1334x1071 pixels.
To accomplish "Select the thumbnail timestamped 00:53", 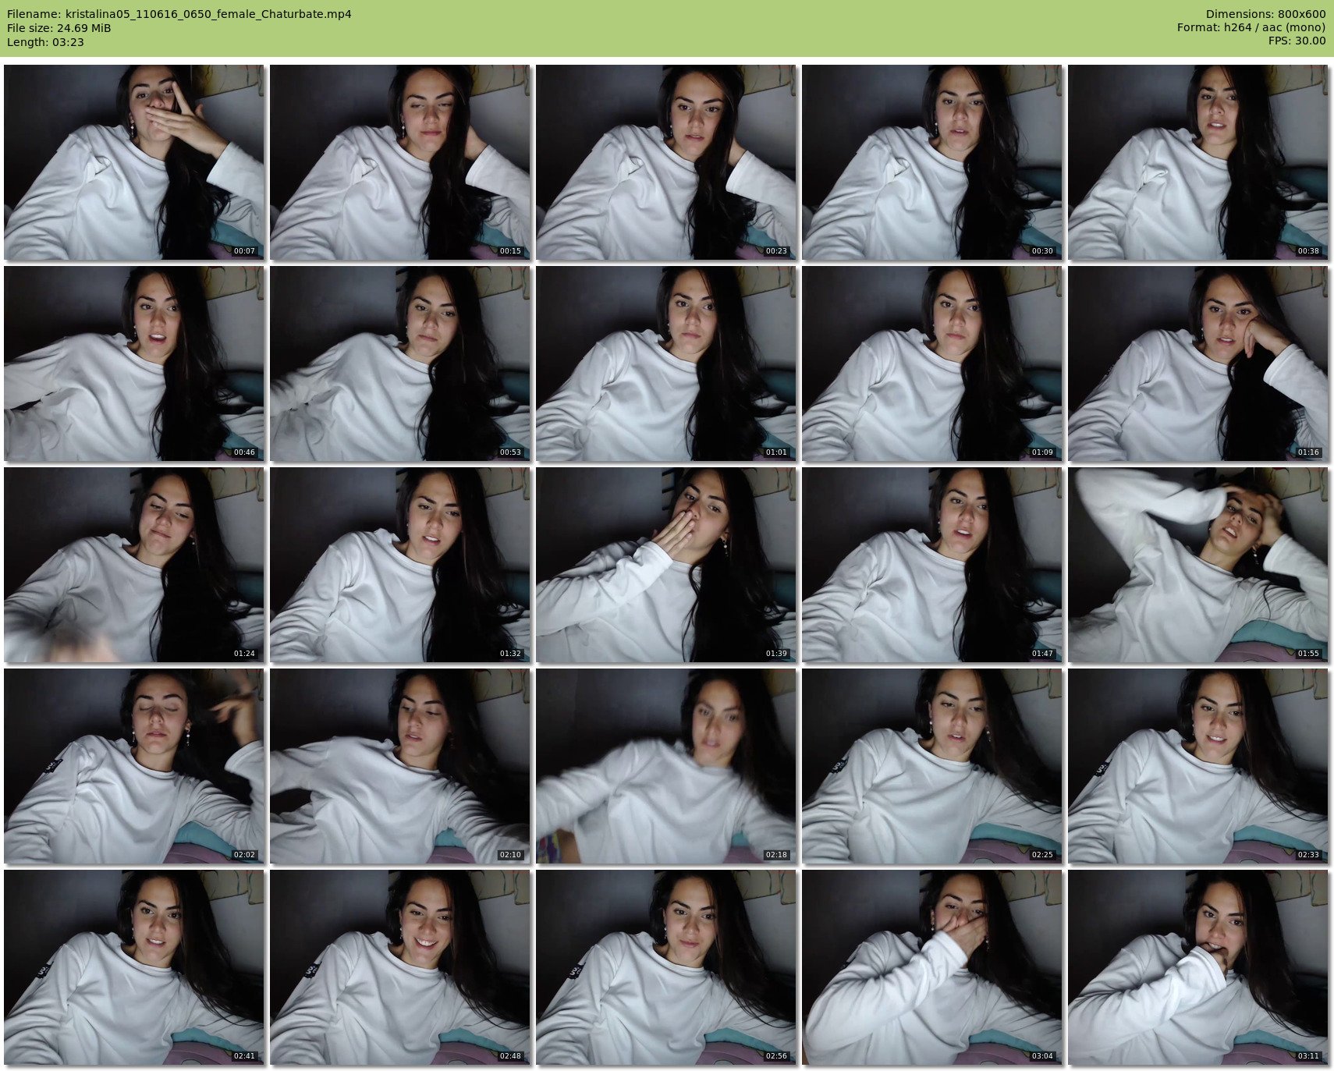I will [400, 364].
